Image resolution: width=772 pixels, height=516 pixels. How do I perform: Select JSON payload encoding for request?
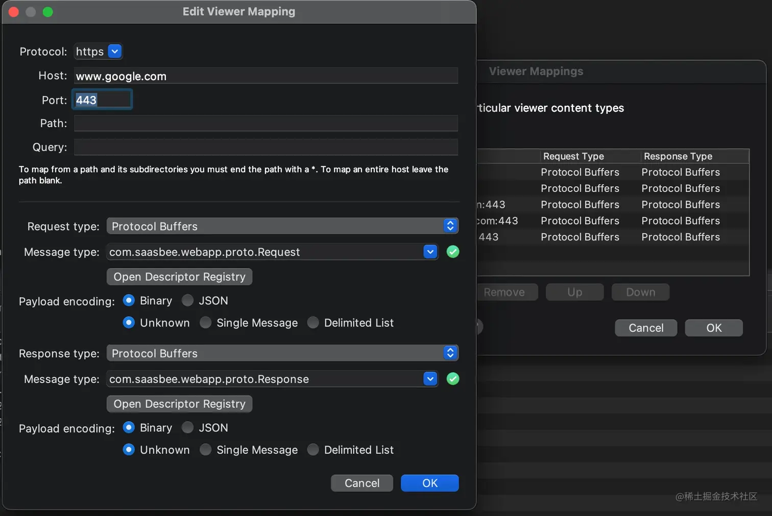[188, 300]
